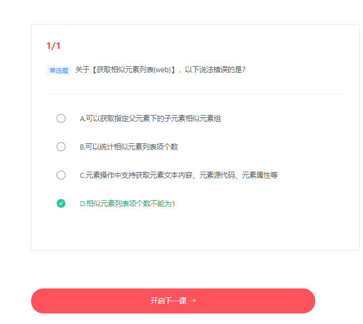The height and width of the screenshot is (324, 363).
Task: Choose option B radio circle
Action: 61,147
